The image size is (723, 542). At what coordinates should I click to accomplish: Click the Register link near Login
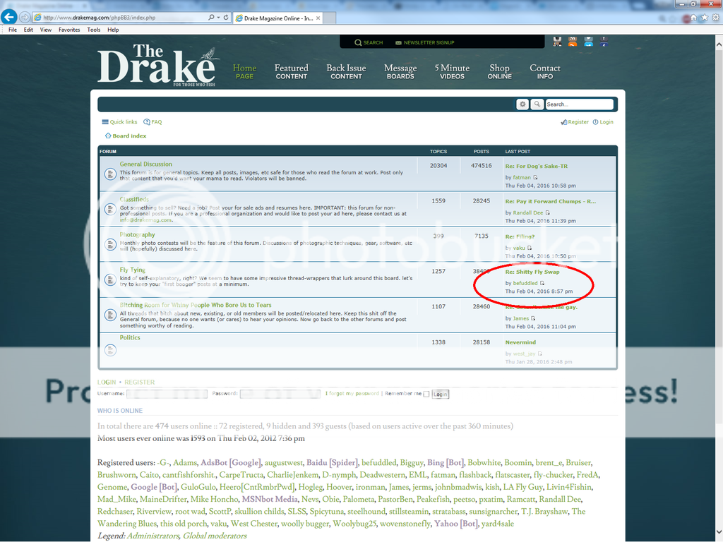575,122
